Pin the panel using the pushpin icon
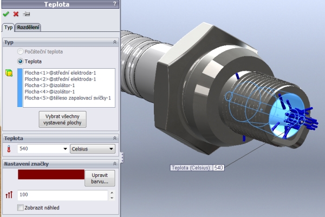The width and height of the screenshot is (325, 217). tap(27, 14)
